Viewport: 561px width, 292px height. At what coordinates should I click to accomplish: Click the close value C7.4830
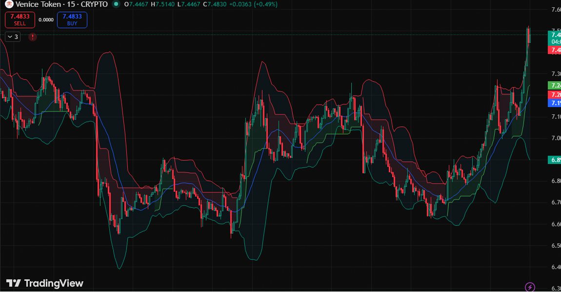point(214,4)
